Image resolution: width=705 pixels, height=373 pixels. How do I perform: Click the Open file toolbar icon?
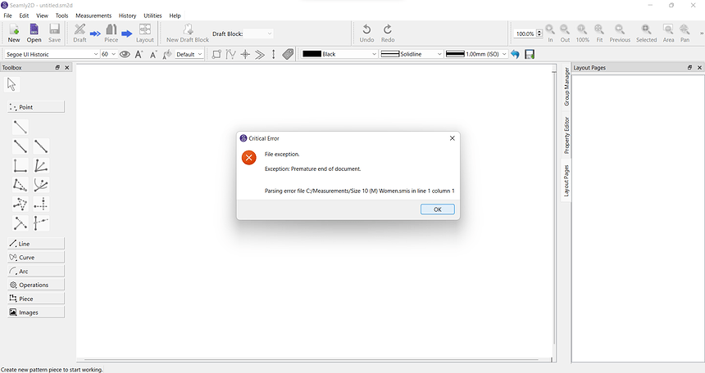coord(34,33)
